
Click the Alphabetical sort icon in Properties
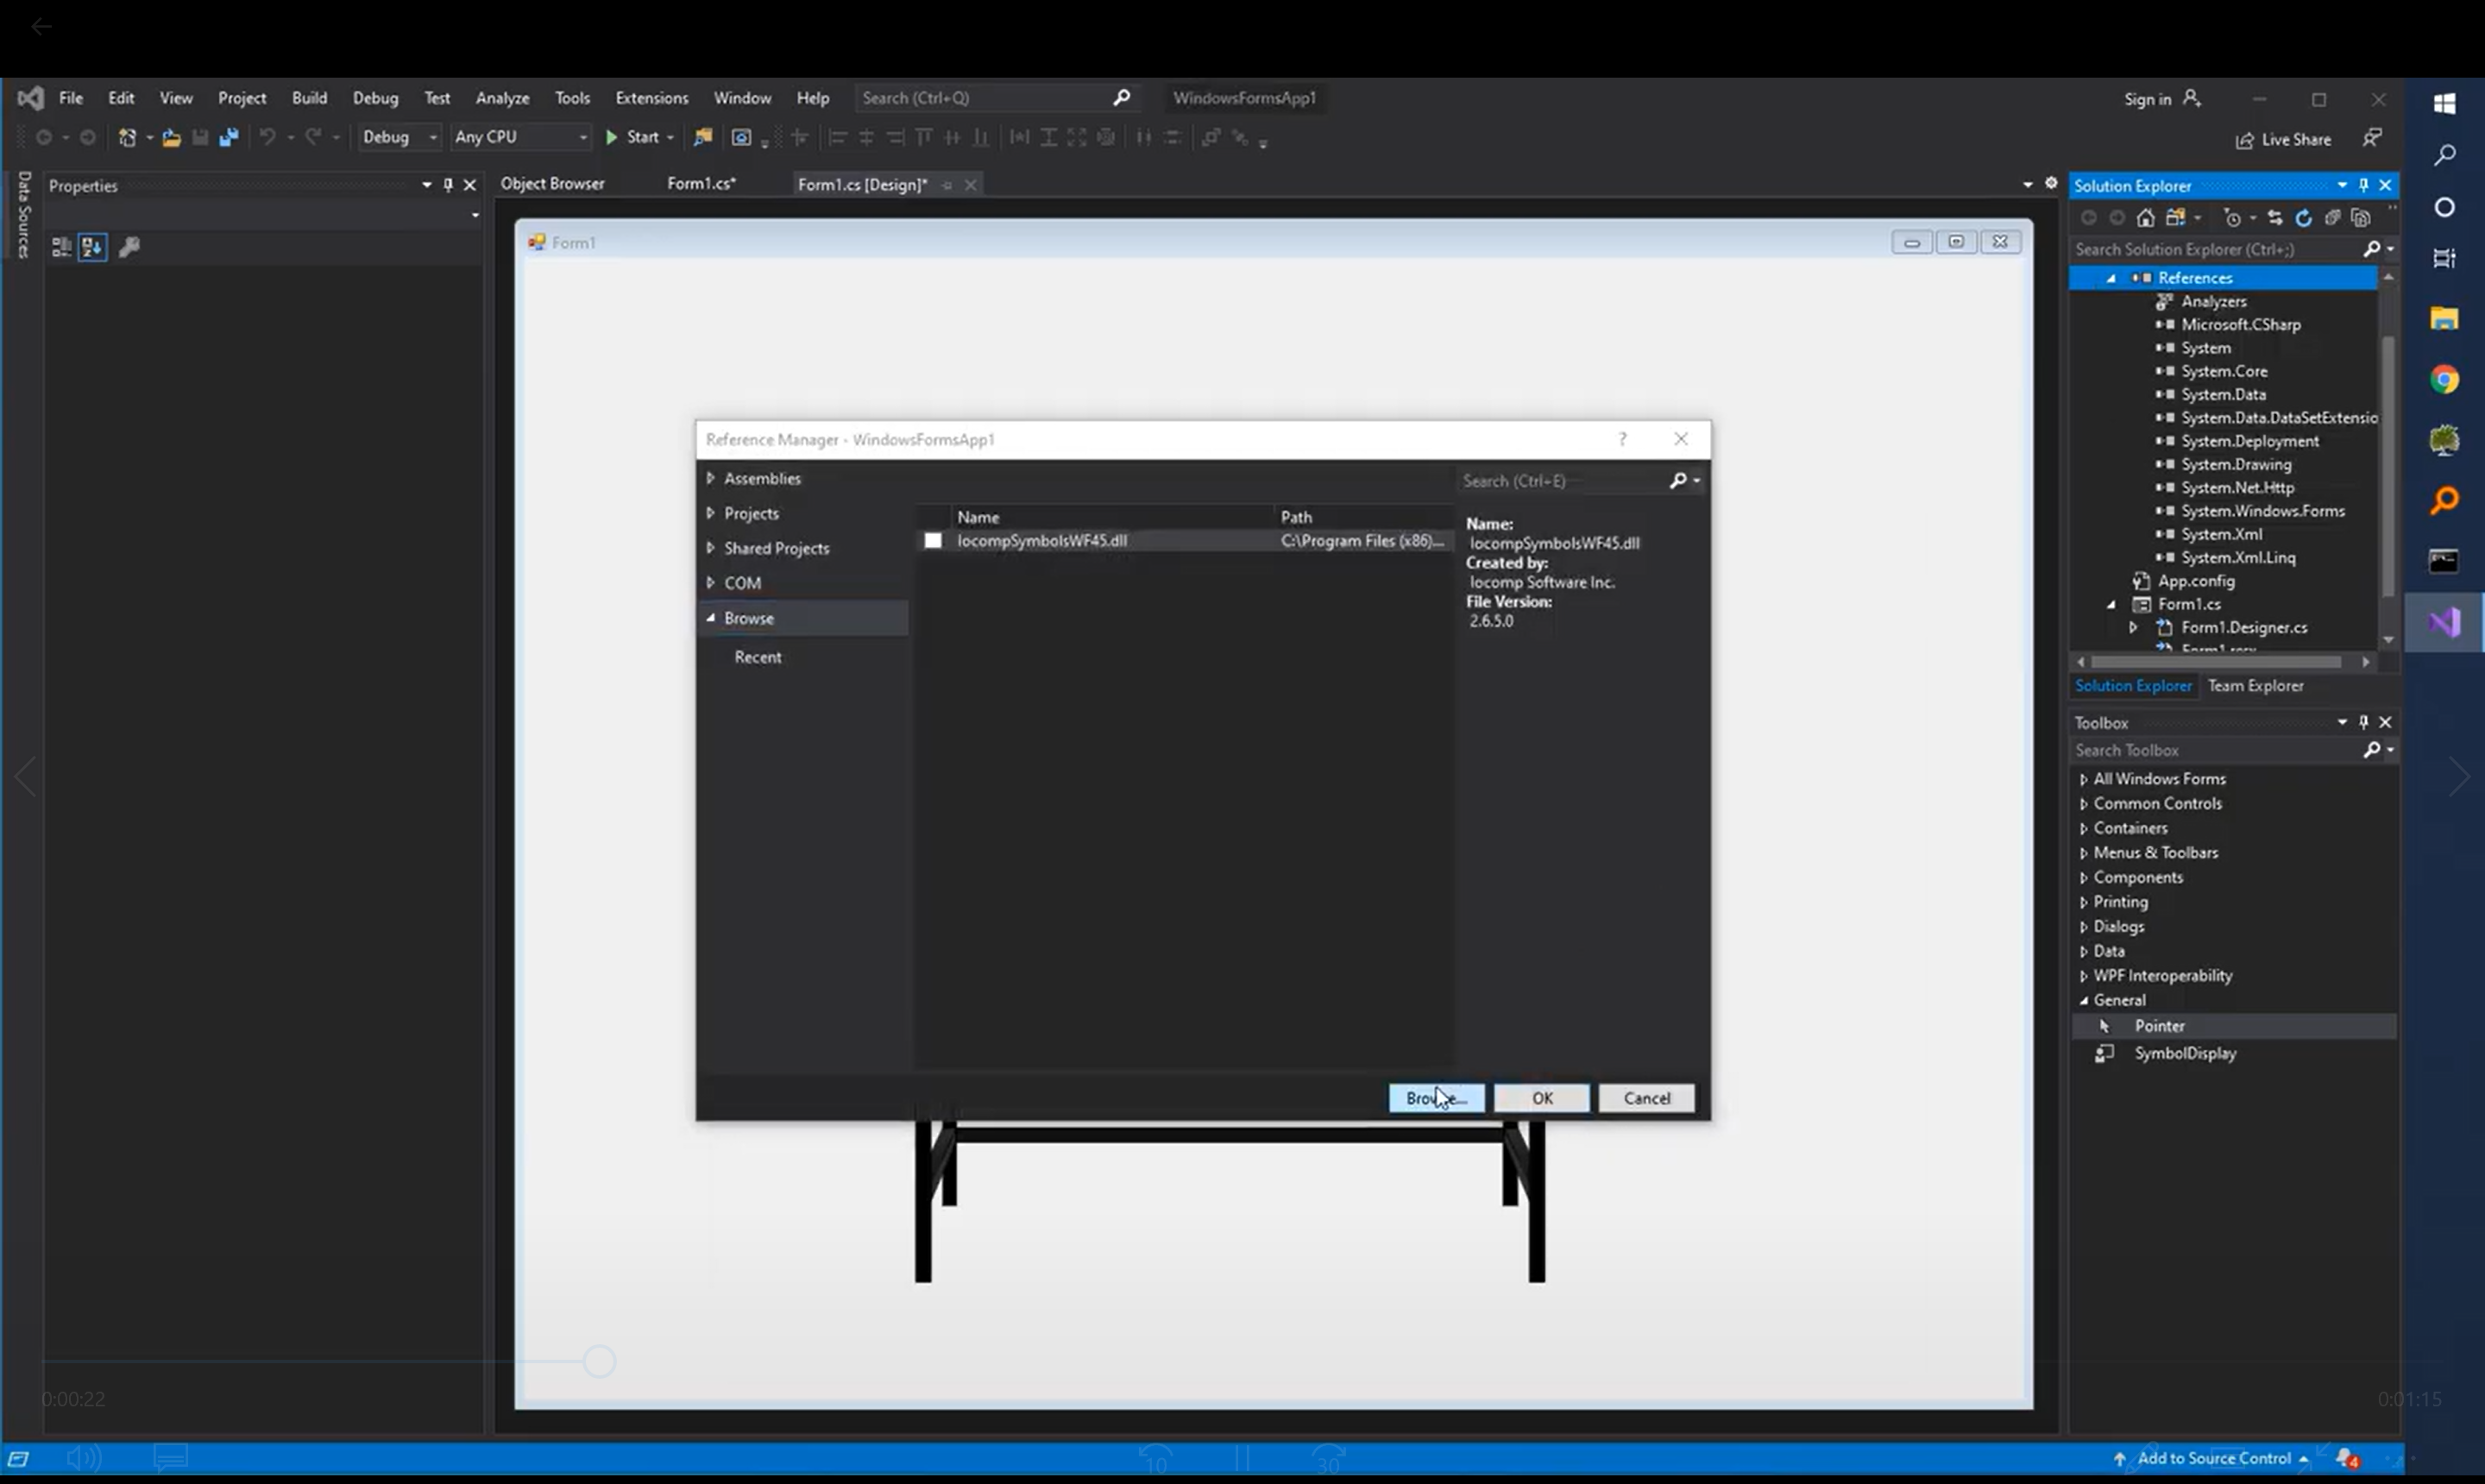pyautogui.click(x=93, y=247)
